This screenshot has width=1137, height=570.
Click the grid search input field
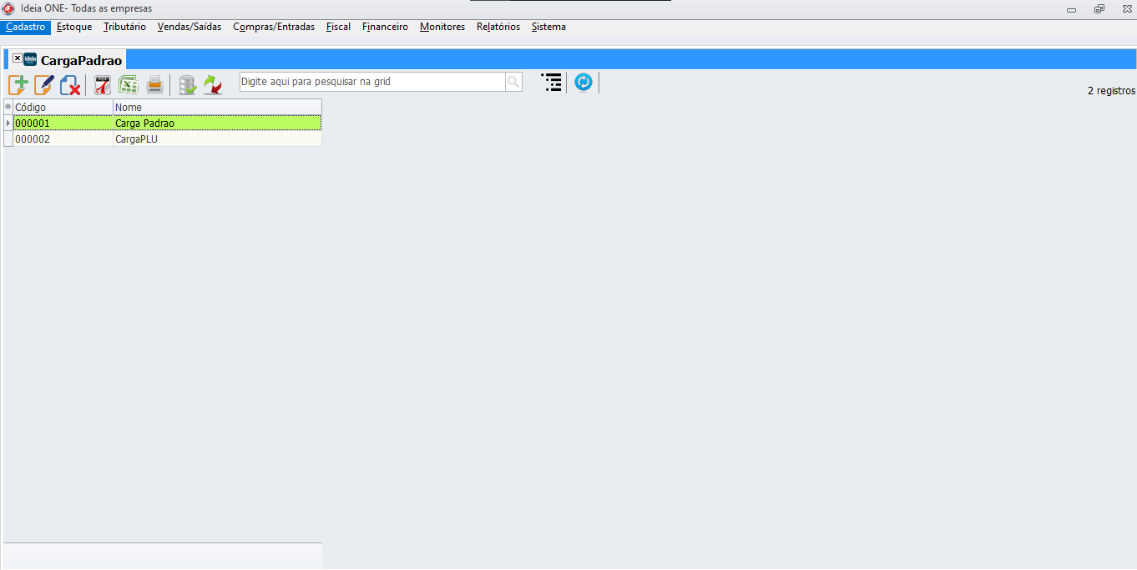(371, 82)
